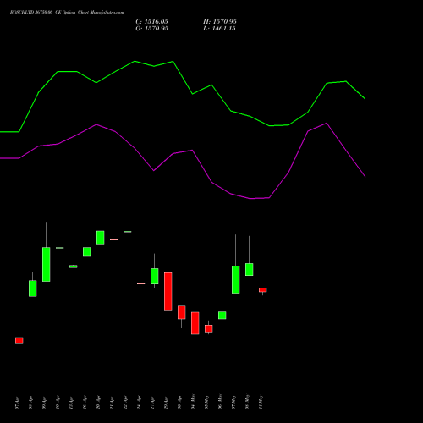423x423 pixels.
Task: Click the open value O: 1570.95
Action: (151, 29)
